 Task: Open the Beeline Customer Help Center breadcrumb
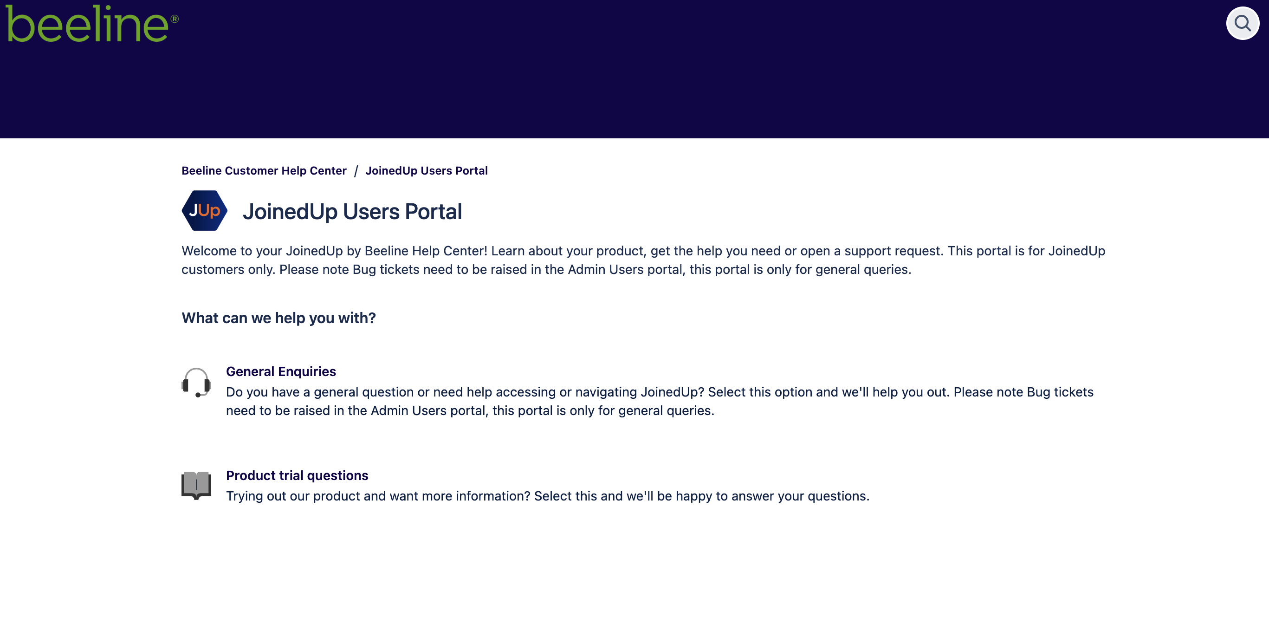pyautogui.click(x=264, y=170)
